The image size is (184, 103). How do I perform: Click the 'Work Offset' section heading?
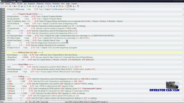click(23, 64)
